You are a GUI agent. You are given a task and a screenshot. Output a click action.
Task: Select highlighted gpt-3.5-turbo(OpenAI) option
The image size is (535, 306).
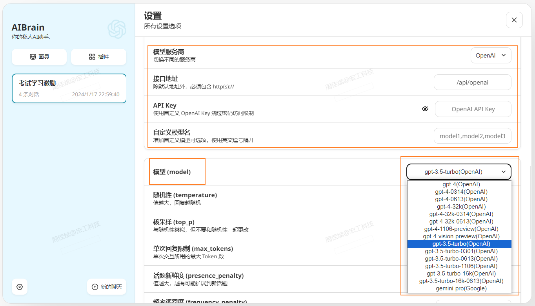pyautogui.click(x=459, y=244)
